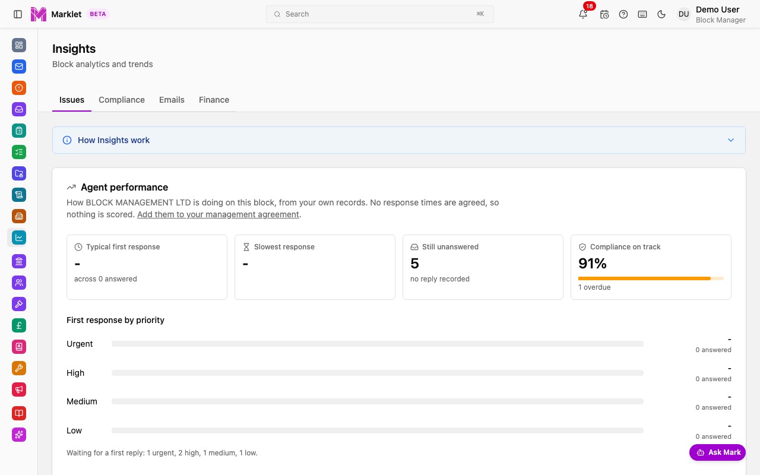
Task: Click the First response by priority heading
Action: click(115, 320)
